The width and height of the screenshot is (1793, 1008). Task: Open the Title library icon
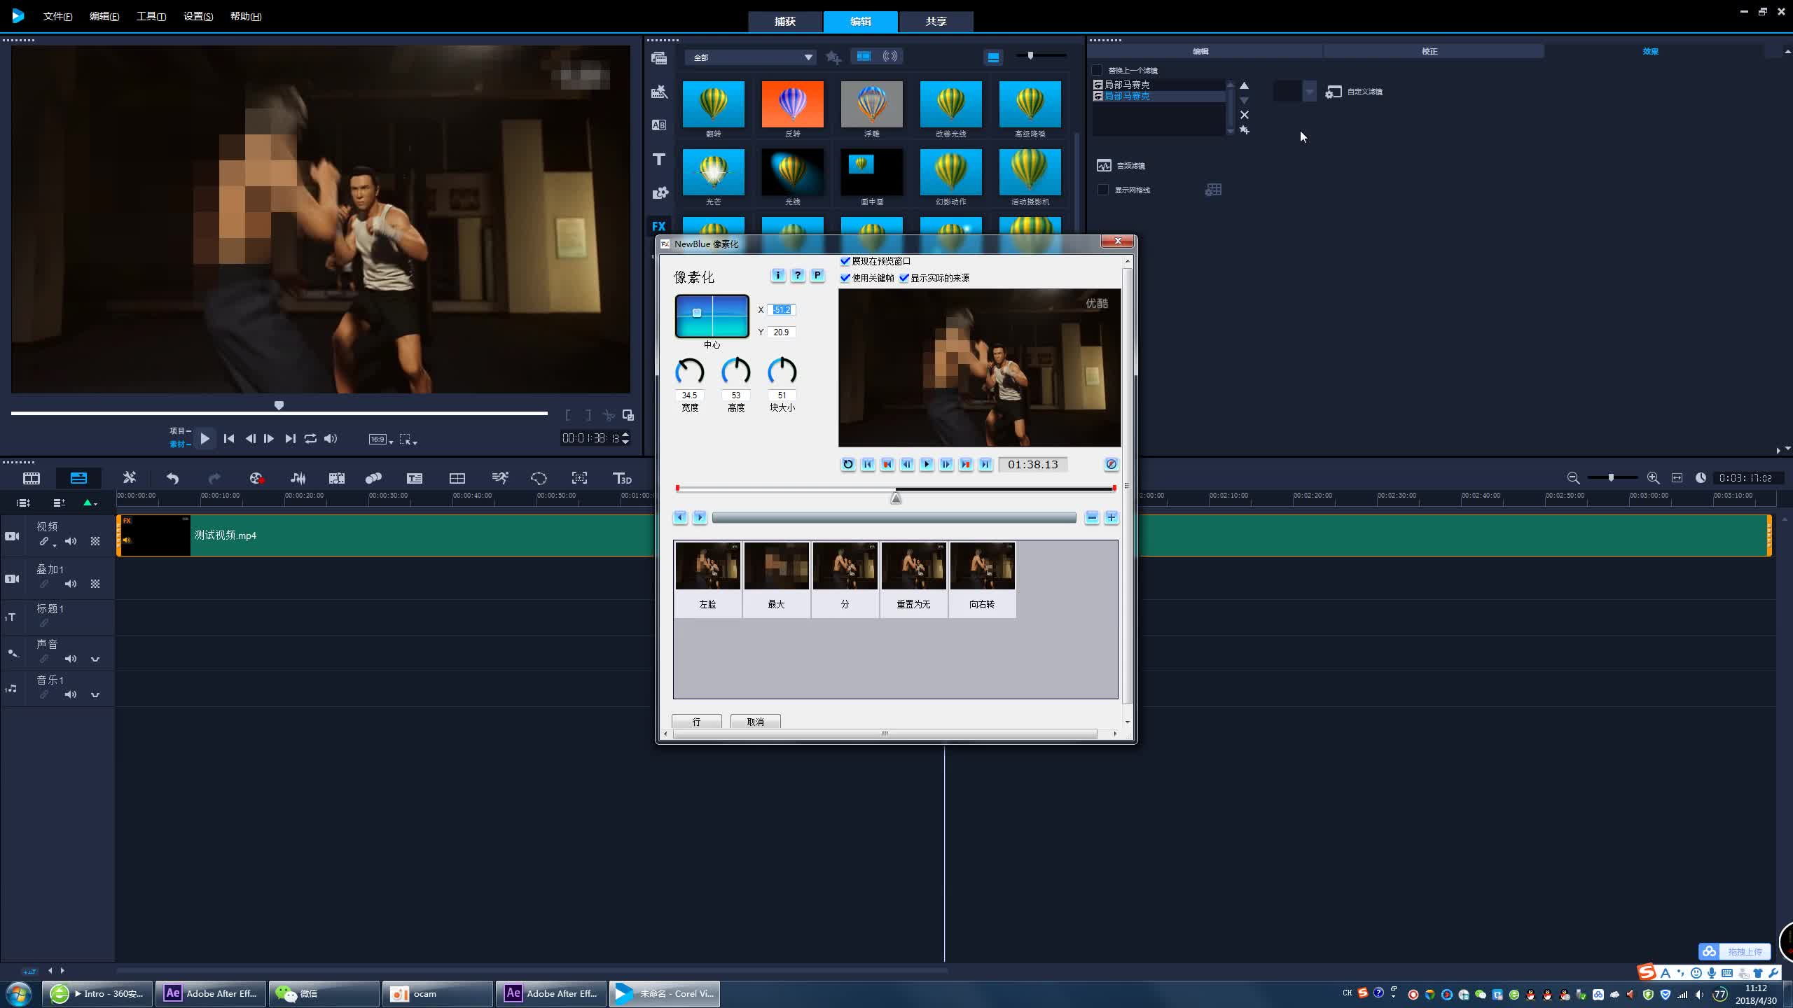click(x=658, y=160)
